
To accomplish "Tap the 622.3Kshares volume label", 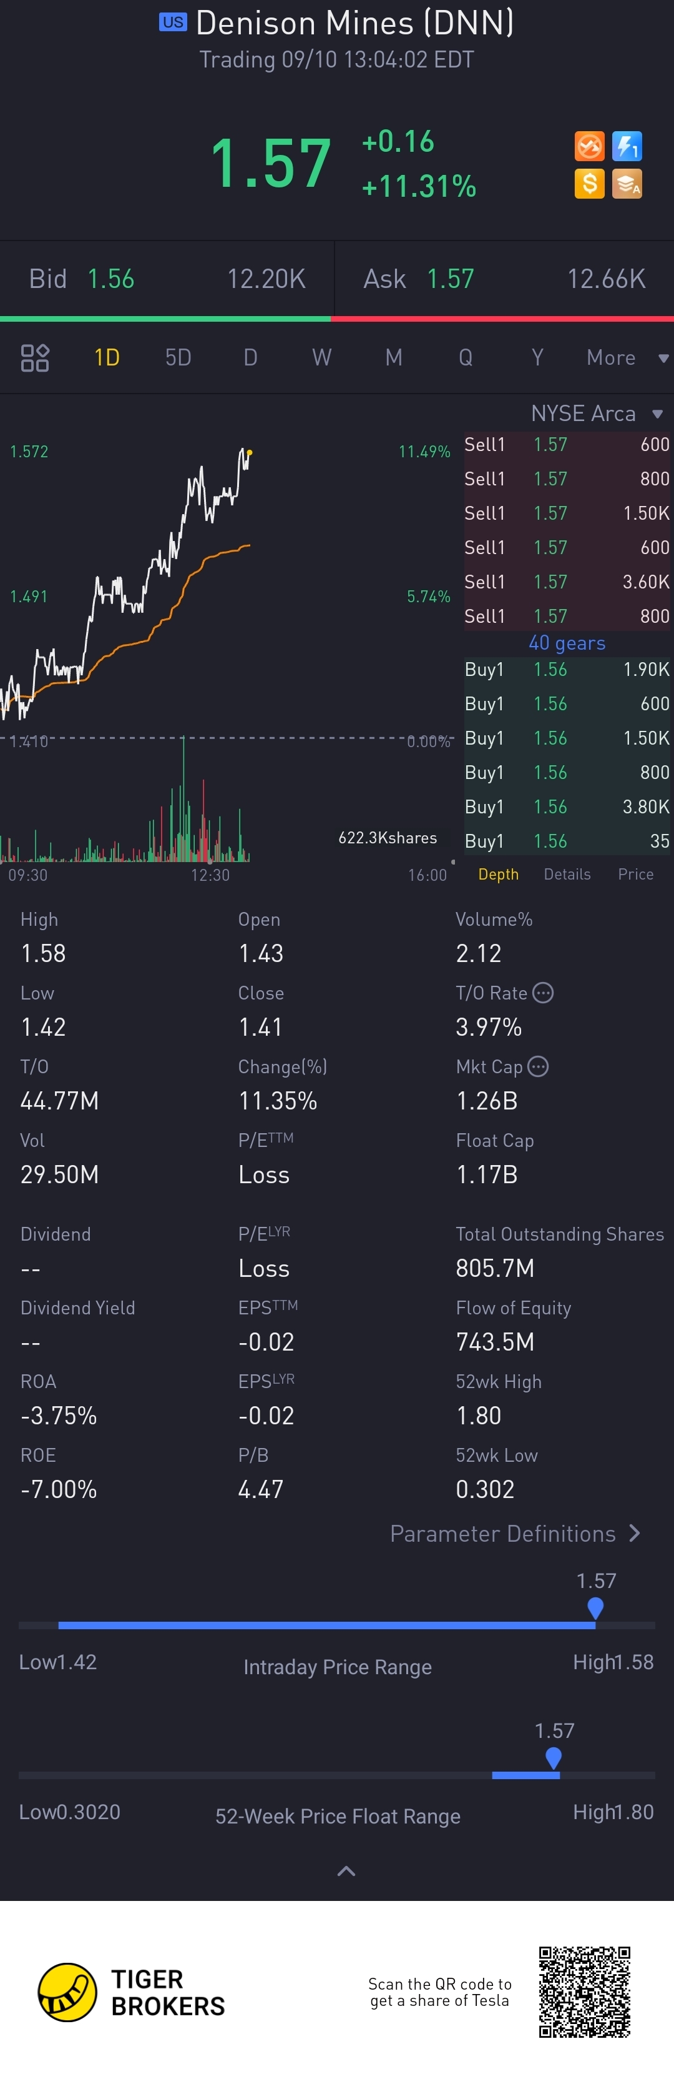I will [388, 838].
